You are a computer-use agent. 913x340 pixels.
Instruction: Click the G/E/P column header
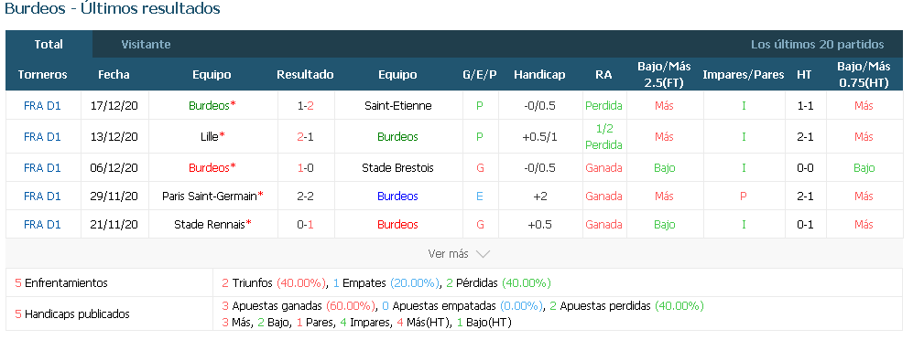(x=479, y=74)
